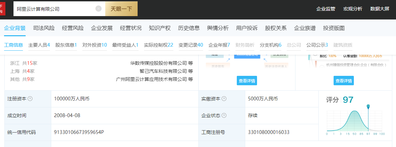Click 其他 共9家 region row
Viewport: 396px width, 147px height.
pyautogui.click(x=22, y=80)
